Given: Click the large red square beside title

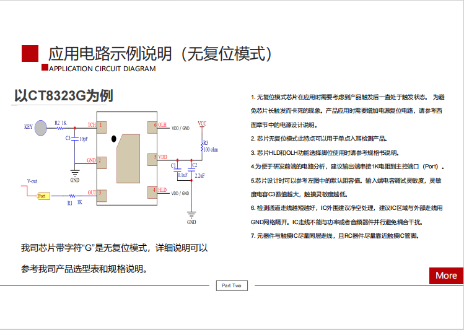Looking at the screenshot, I should [x=30, y=54].
